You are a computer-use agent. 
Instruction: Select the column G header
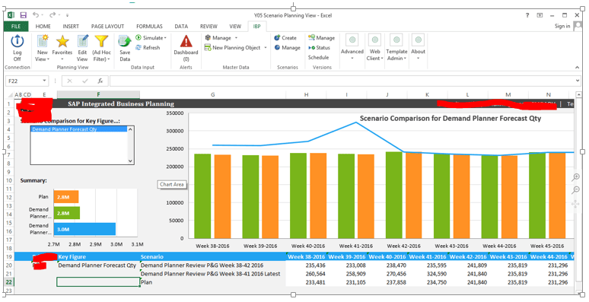pyautogui.click(x=212, y=94)
